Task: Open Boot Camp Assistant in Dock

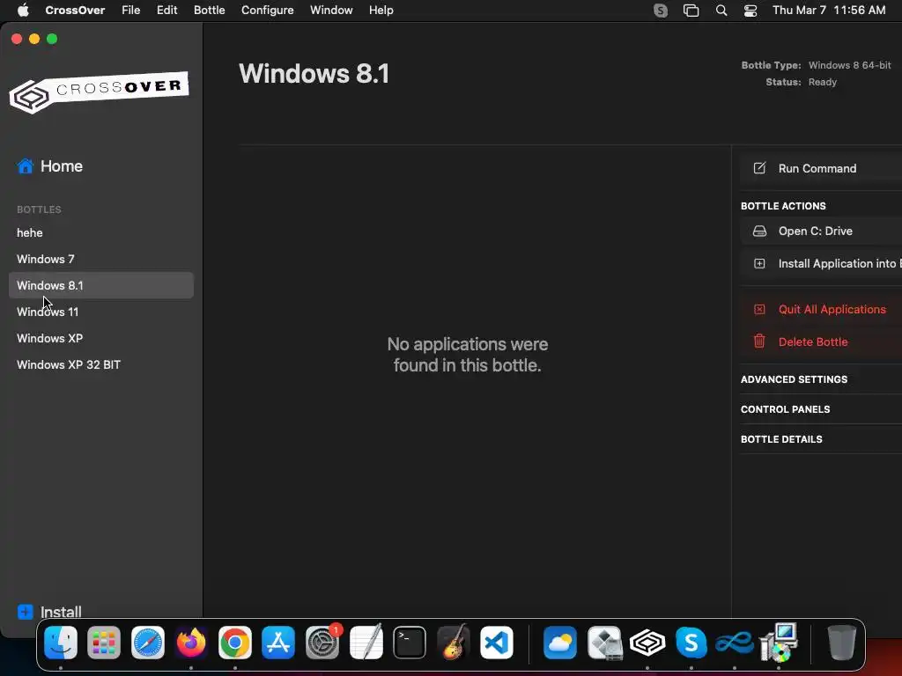Action: point(604,643)
